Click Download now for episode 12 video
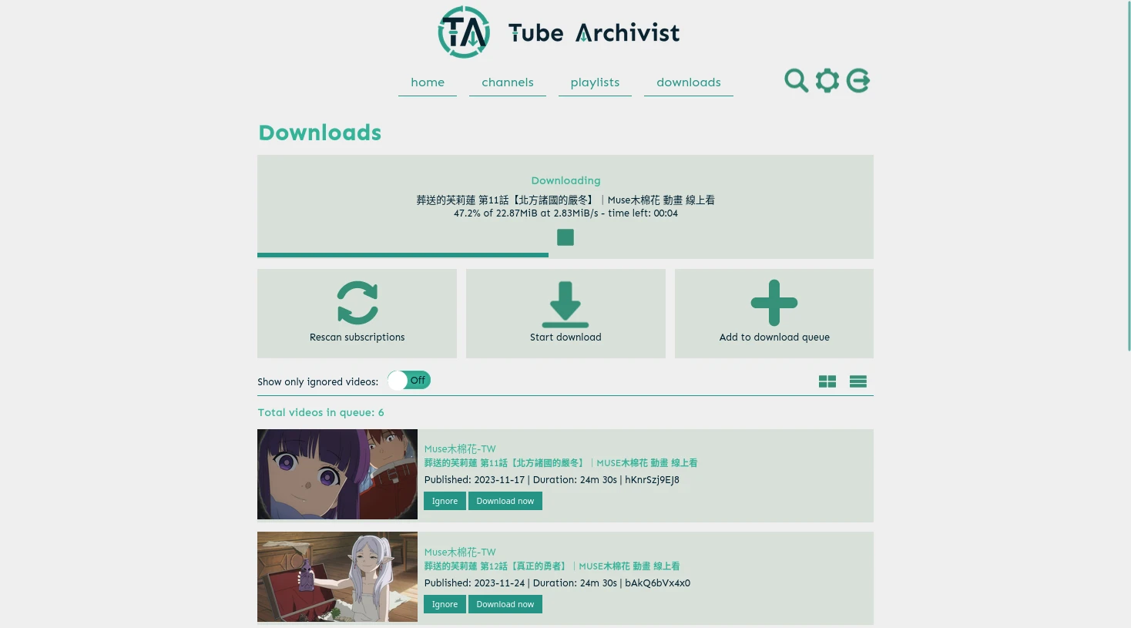This screenshot has height=628, width=1131. click(x=505, y=604)
